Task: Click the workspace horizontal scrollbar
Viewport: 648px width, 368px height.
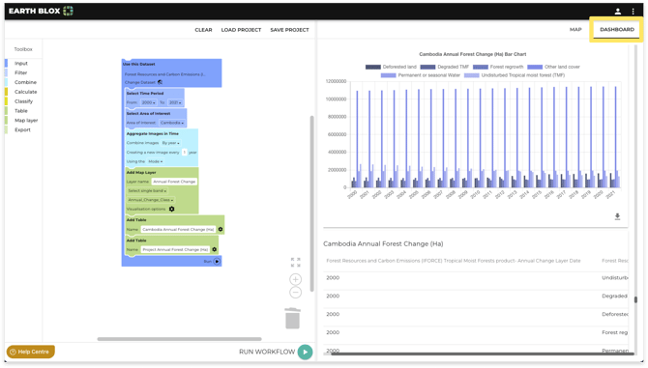Action: (x=179, y=339)
